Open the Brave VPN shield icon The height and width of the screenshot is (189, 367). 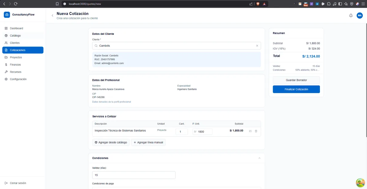coord(352,4)
